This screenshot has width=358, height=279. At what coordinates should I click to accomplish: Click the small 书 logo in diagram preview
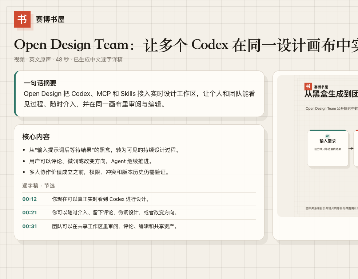coord(308,86)
